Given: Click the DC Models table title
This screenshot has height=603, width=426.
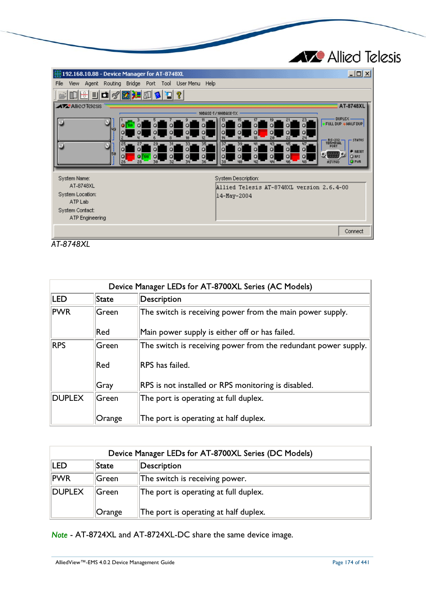Looking at the screenshot, I should (x=210, y=453).
